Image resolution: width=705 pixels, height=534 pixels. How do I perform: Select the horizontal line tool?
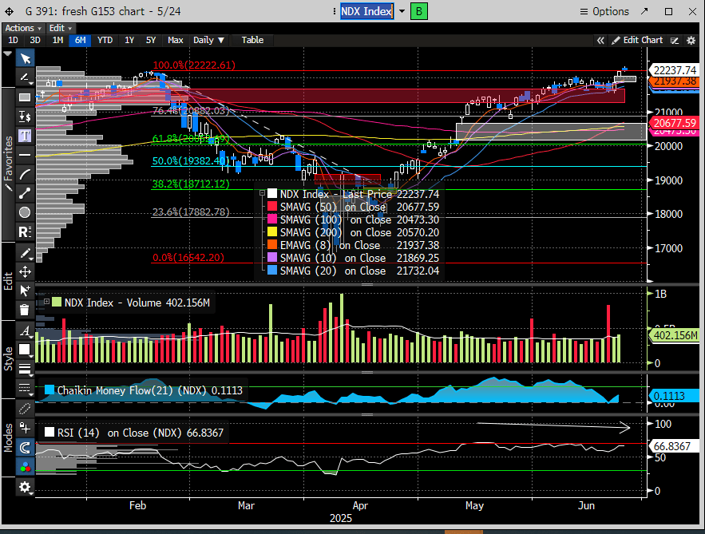(x=25, y=155)
